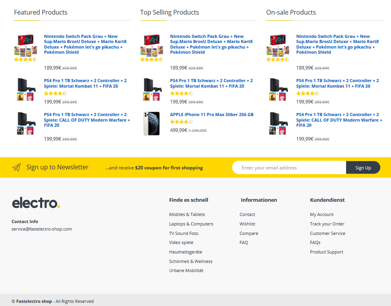Go to Haushaltsgeräte category
This screenshot has width=391, height=306.
(x=186, y=252)
